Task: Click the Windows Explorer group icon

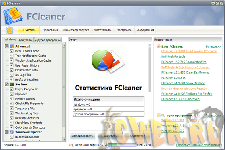Action: (12, 132)
